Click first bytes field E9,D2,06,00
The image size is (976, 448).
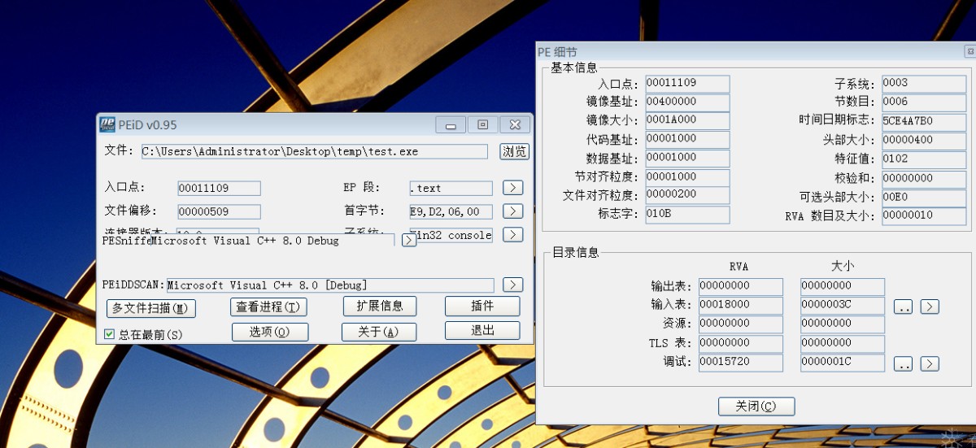[x=451, y=211]
